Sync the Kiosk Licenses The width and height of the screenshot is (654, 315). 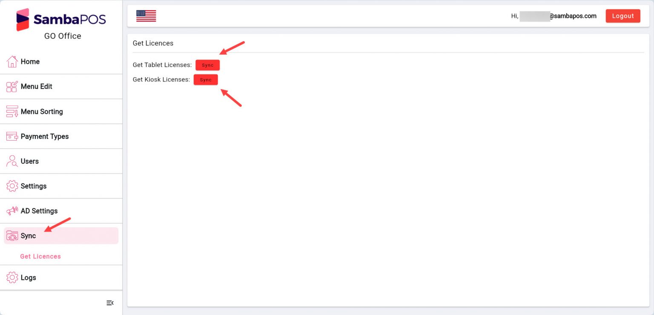(206, 80)
